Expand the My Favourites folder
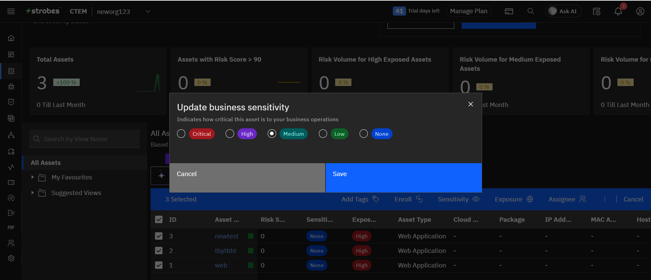Screen dimensions: 651x280 click(33, 177)
